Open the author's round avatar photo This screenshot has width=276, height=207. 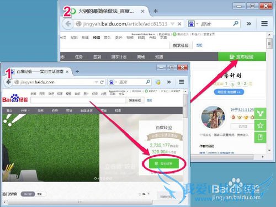pos(213,117)
